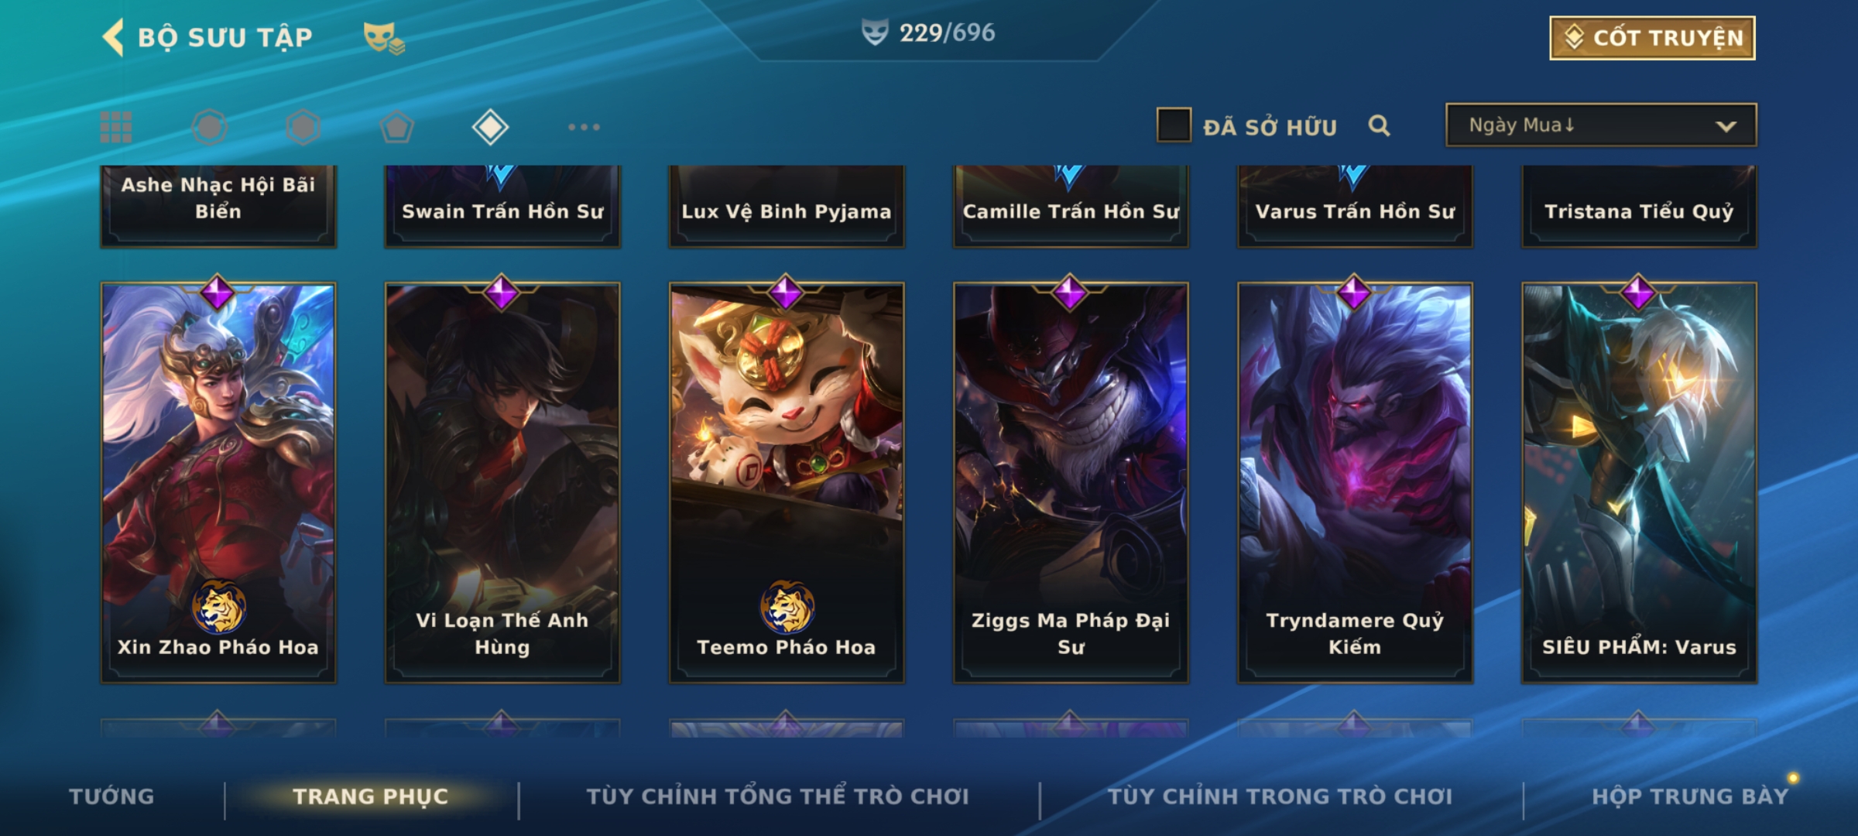Image resolution: width=1858 pixels, height=836 pixels.
Task: Click the magnifying glass search icon
Action: click(1379, 125)
